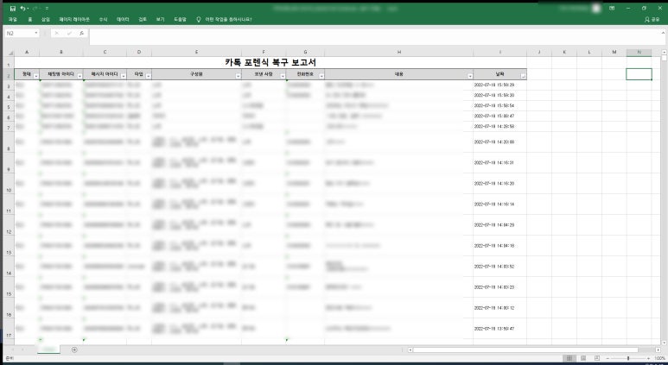Select column N header

pos(639,53)
